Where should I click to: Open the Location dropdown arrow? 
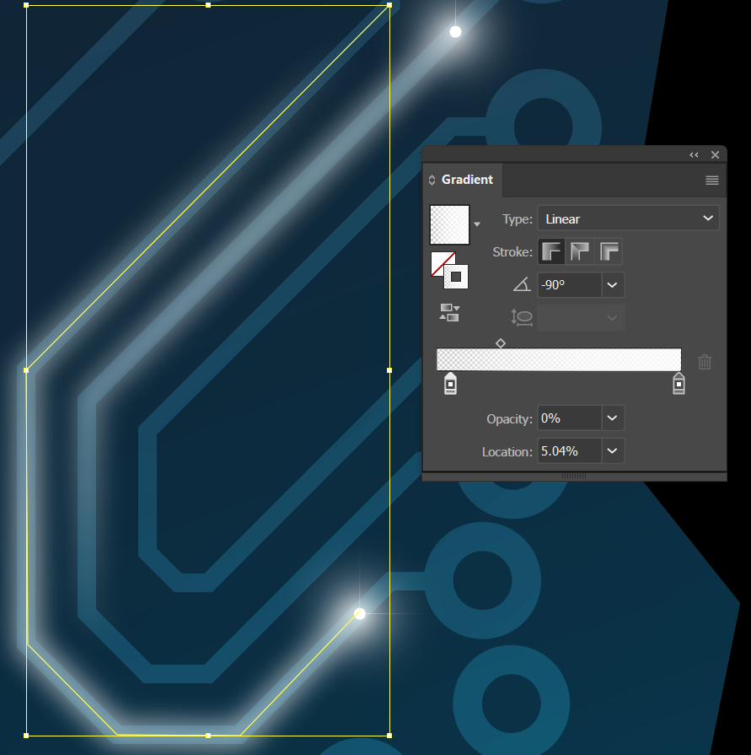point(613,450)
